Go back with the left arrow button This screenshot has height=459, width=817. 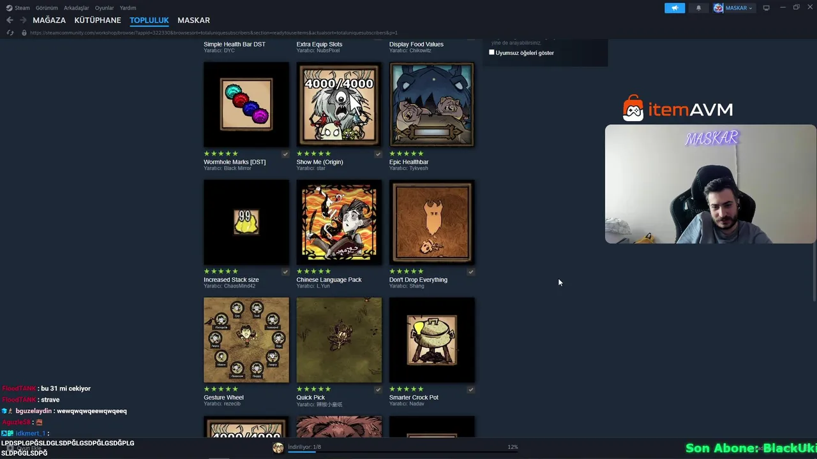[10, 20]
